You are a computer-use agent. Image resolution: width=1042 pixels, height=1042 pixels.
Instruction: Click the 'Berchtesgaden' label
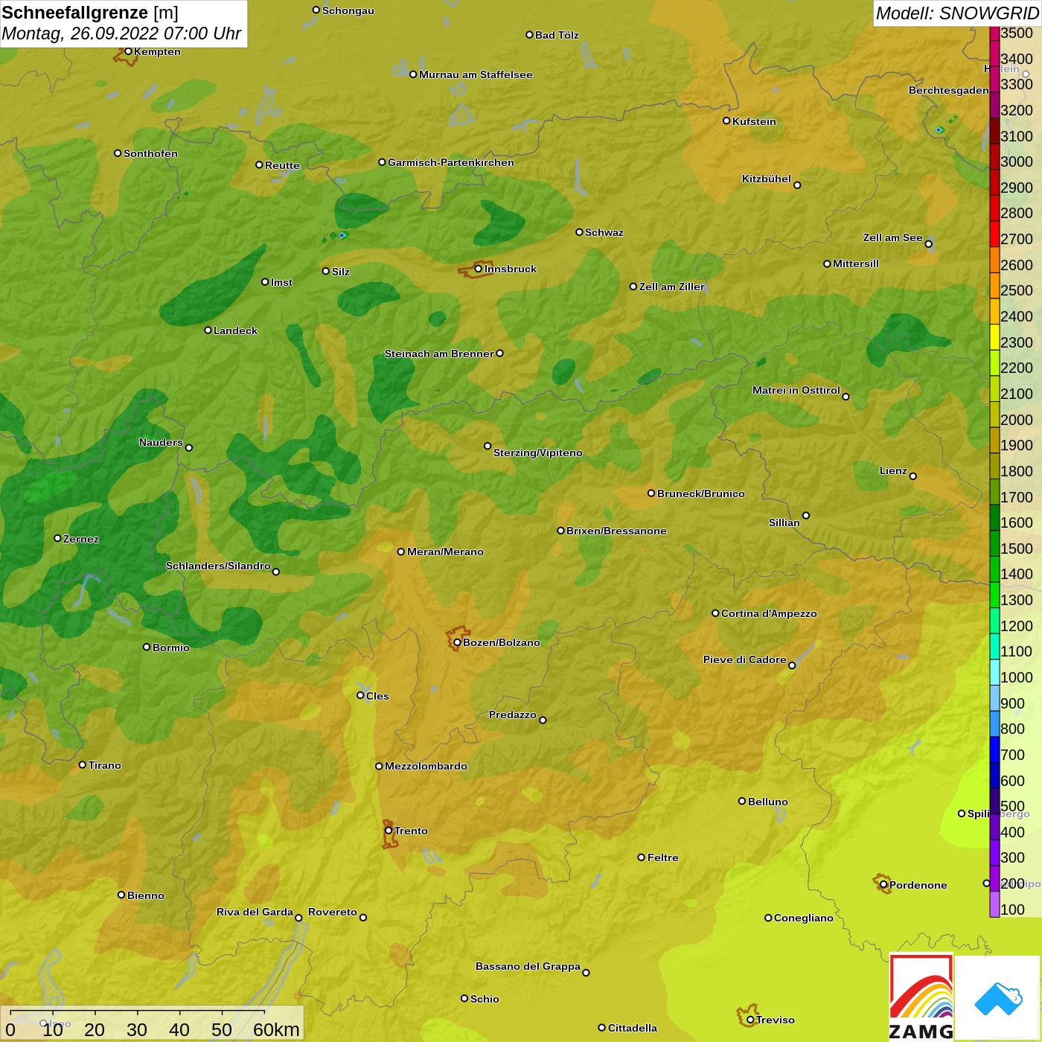pos(949,90)
